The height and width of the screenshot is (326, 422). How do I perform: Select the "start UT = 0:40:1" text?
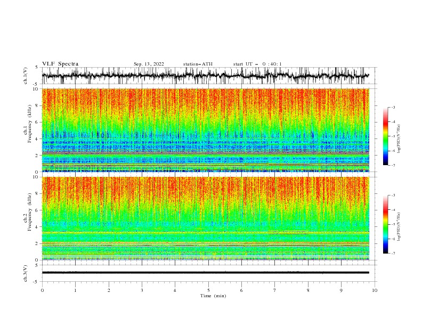[257, 64]
